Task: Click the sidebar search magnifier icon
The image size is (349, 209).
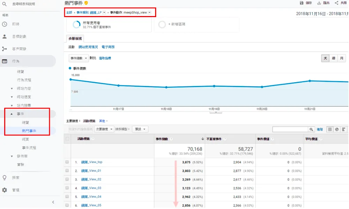Action: click(x=4, y=4)
